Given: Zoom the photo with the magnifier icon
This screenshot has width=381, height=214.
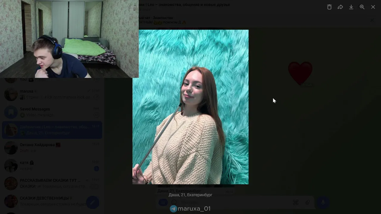Looking at the screenshot, I should point(362,7).
